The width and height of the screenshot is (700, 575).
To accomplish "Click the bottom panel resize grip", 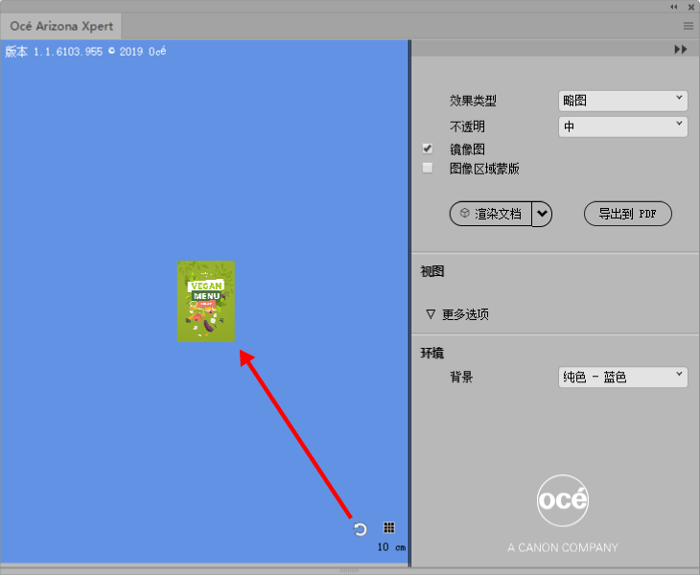I will tap(350, 570).
